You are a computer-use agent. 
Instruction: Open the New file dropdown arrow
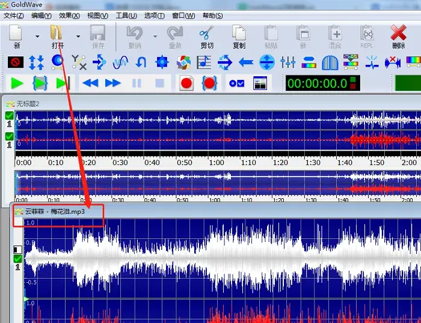[37, 36]
